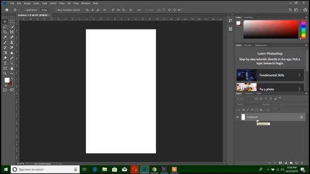Select the Path Selection tool

coord(12,63)
